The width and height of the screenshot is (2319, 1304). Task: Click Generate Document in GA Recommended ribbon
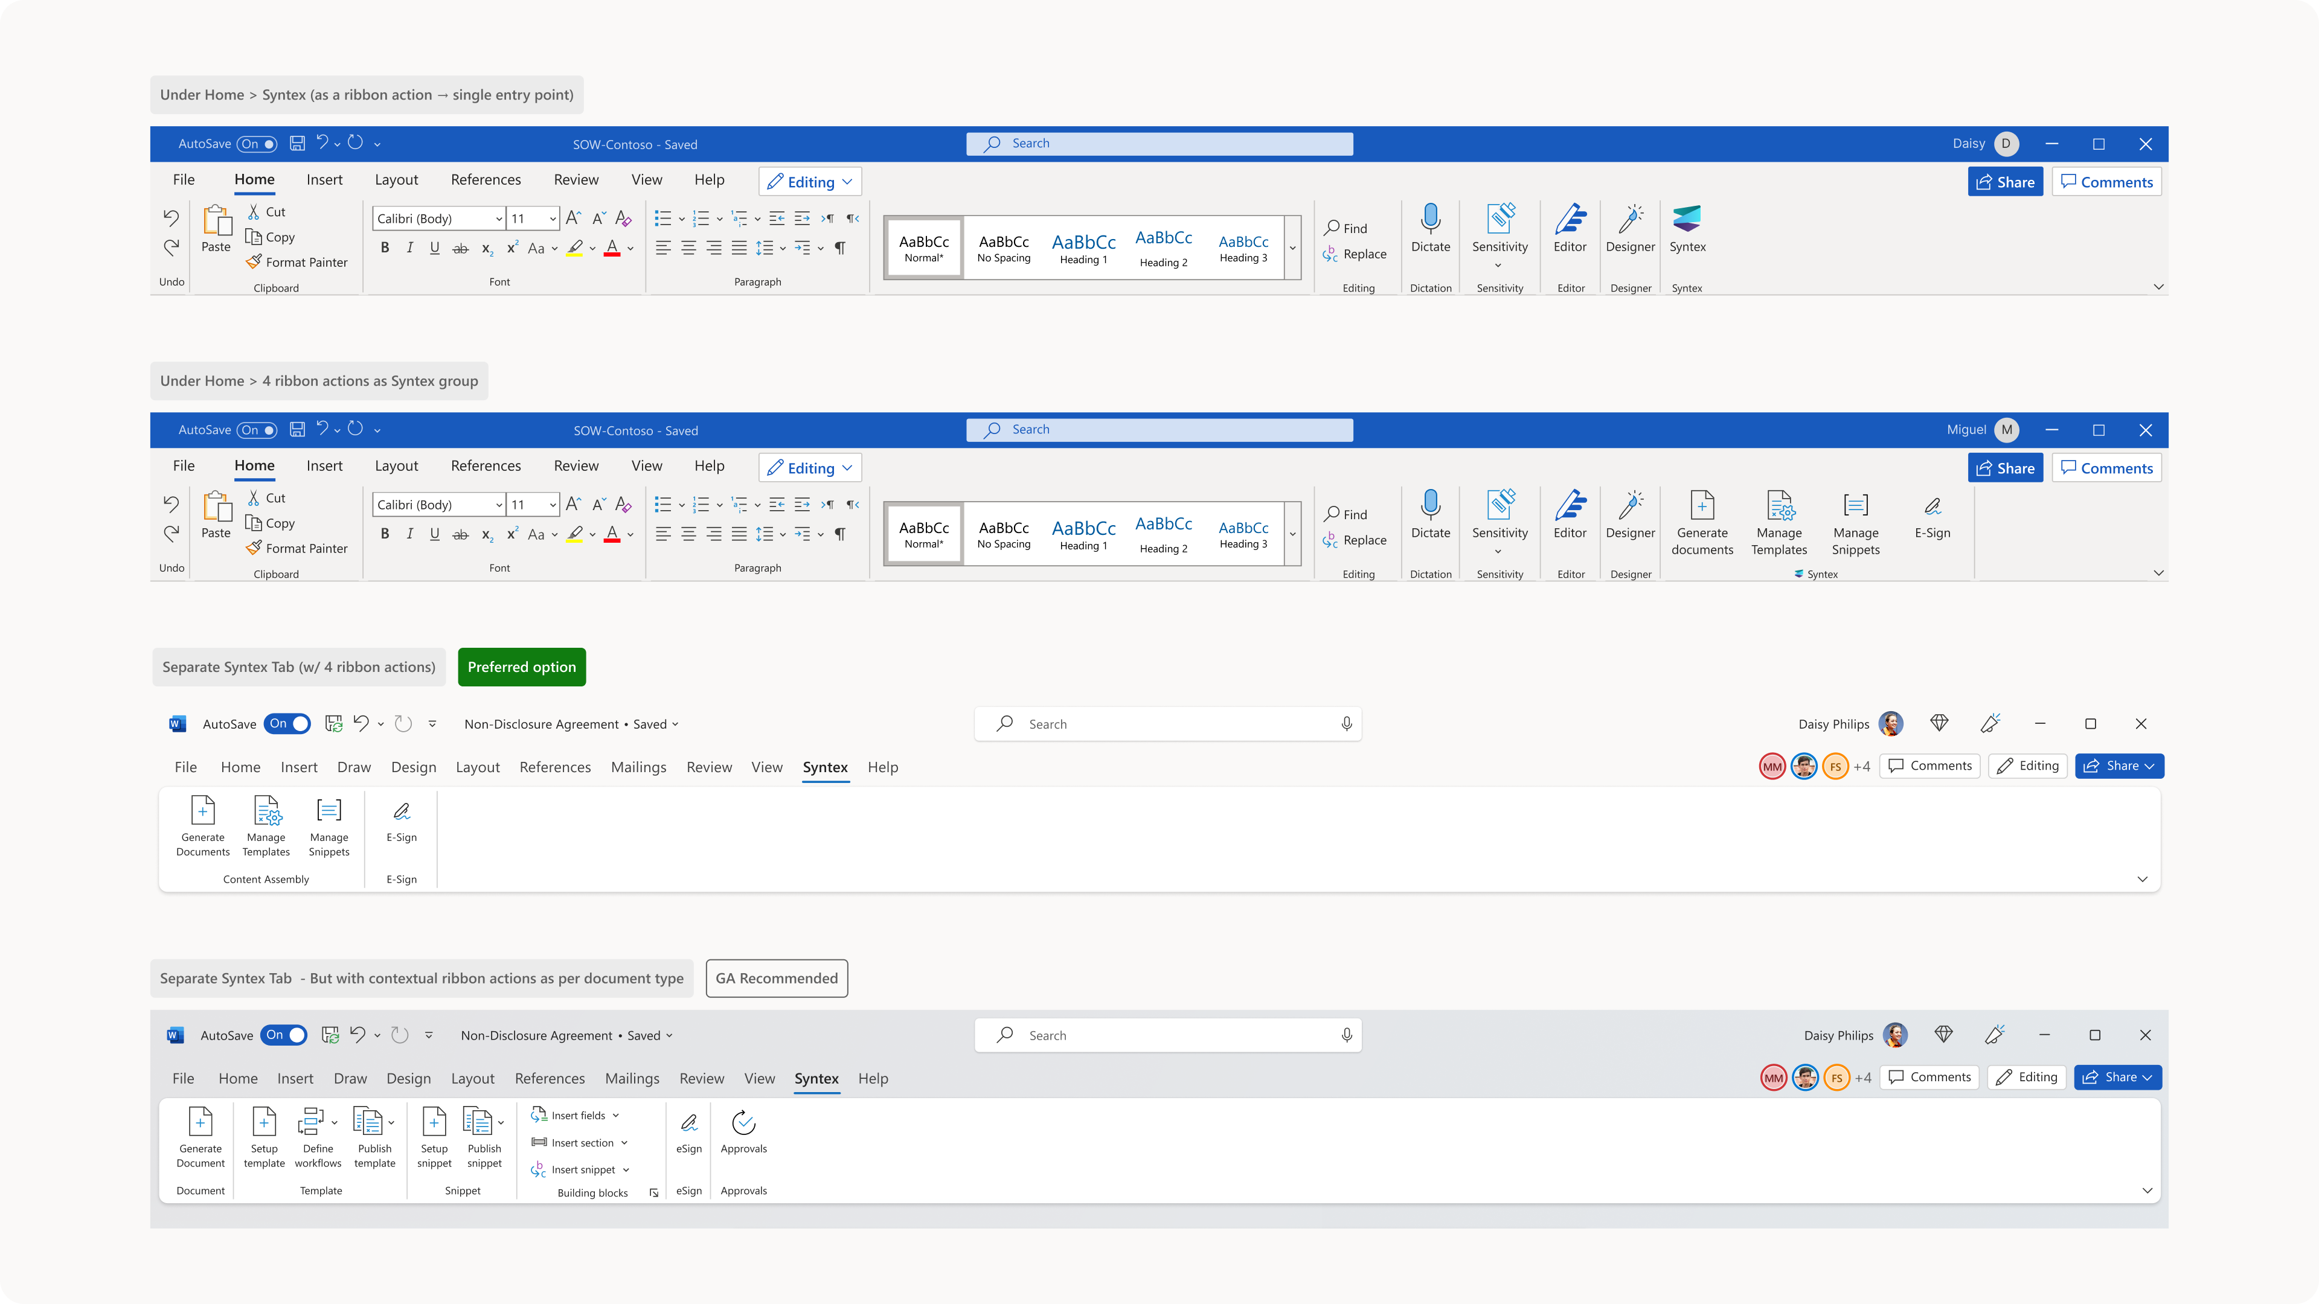200,1137
